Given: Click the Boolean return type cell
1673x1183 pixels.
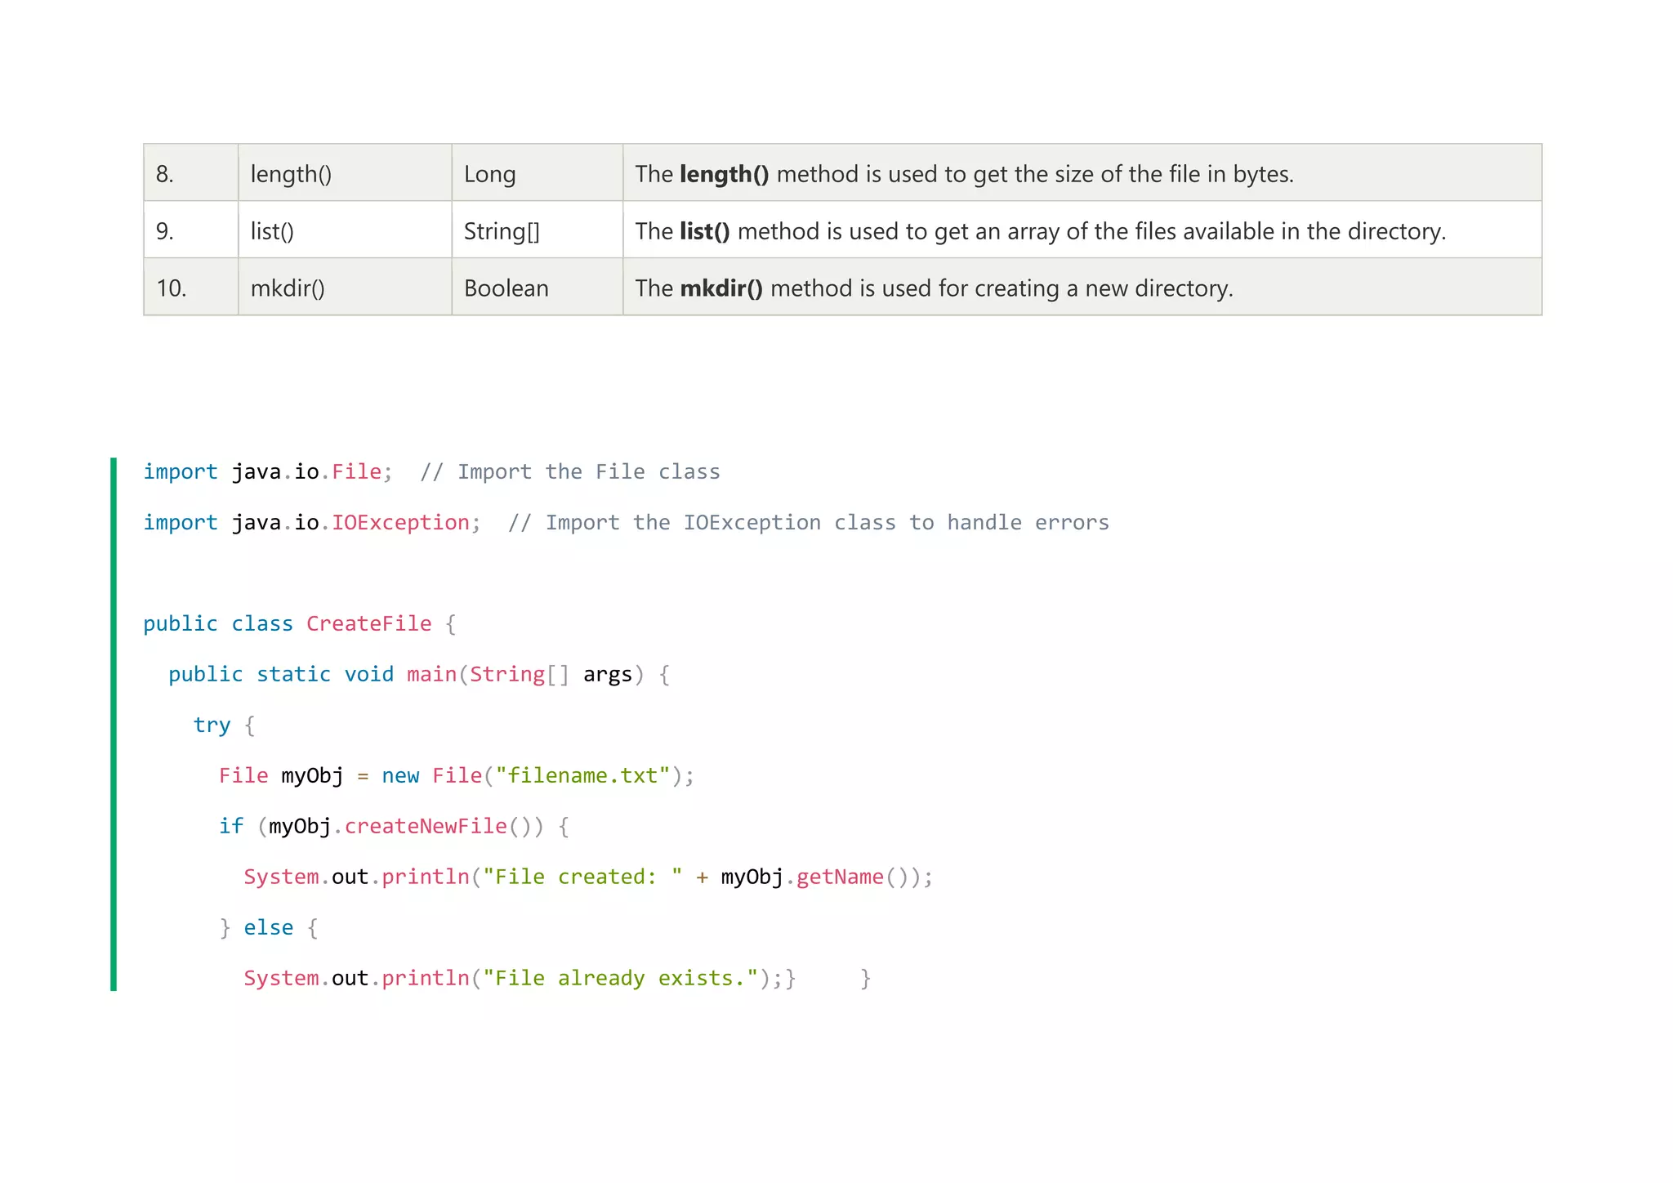Looking at the screenshot, I should point(506,288).
